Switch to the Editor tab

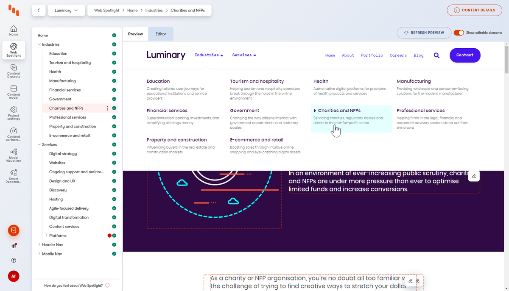(160, 34)
